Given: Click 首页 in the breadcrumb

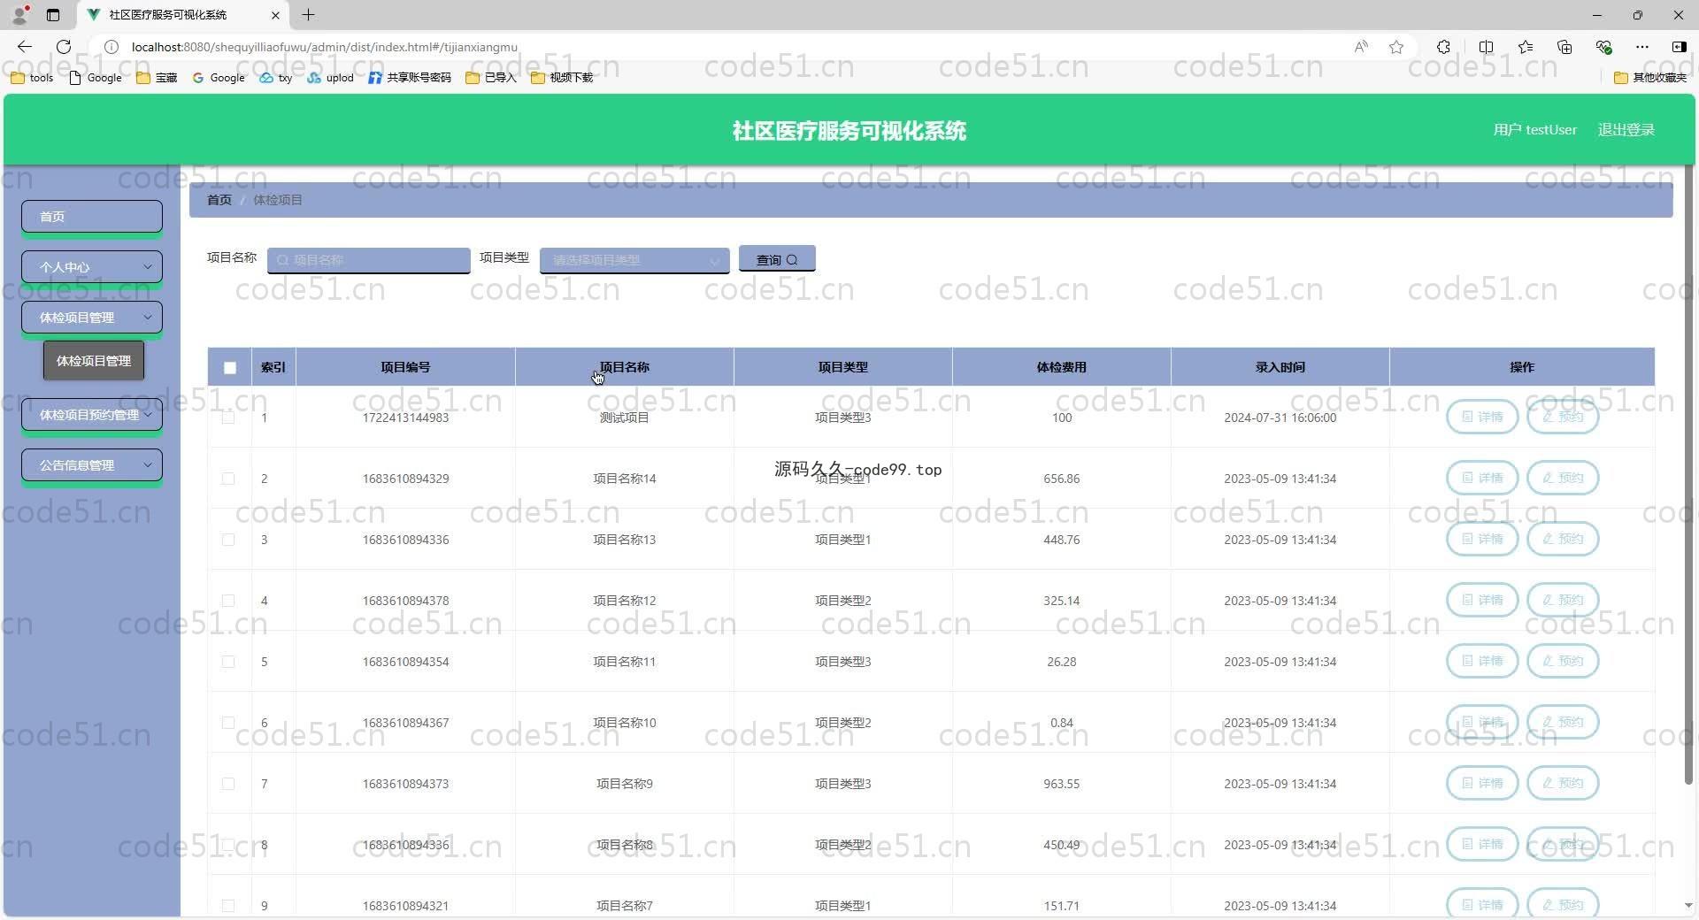Looking at the screenshot, I should tap(219, 200).
